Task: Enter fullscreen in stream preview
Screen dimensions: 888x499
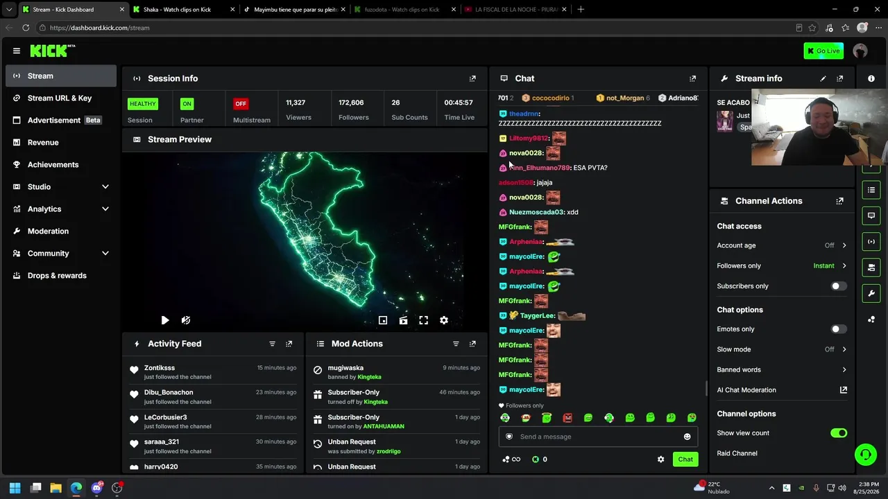Action: point(423,320)
